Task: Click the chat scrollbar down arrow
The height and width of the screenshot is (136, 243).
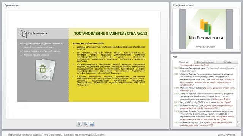Action: point(238,125)
